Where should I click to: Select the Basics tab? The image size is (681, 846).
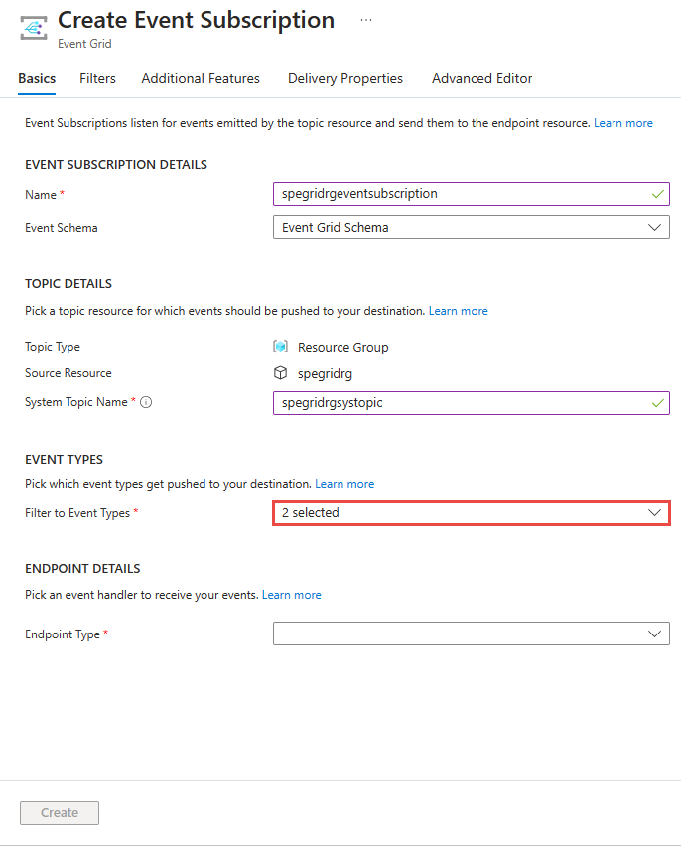[36, 78]
